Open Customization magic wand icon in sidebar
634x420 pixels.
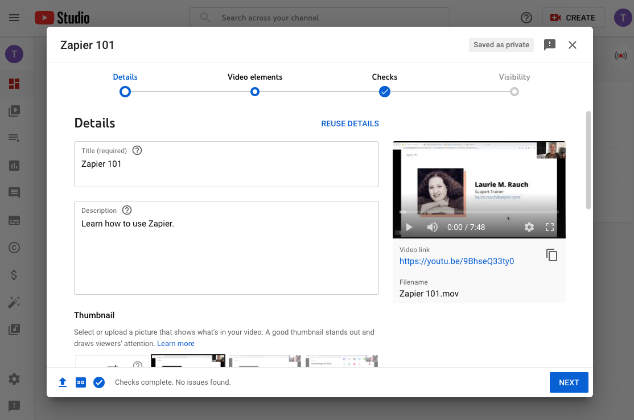[14, 302]
